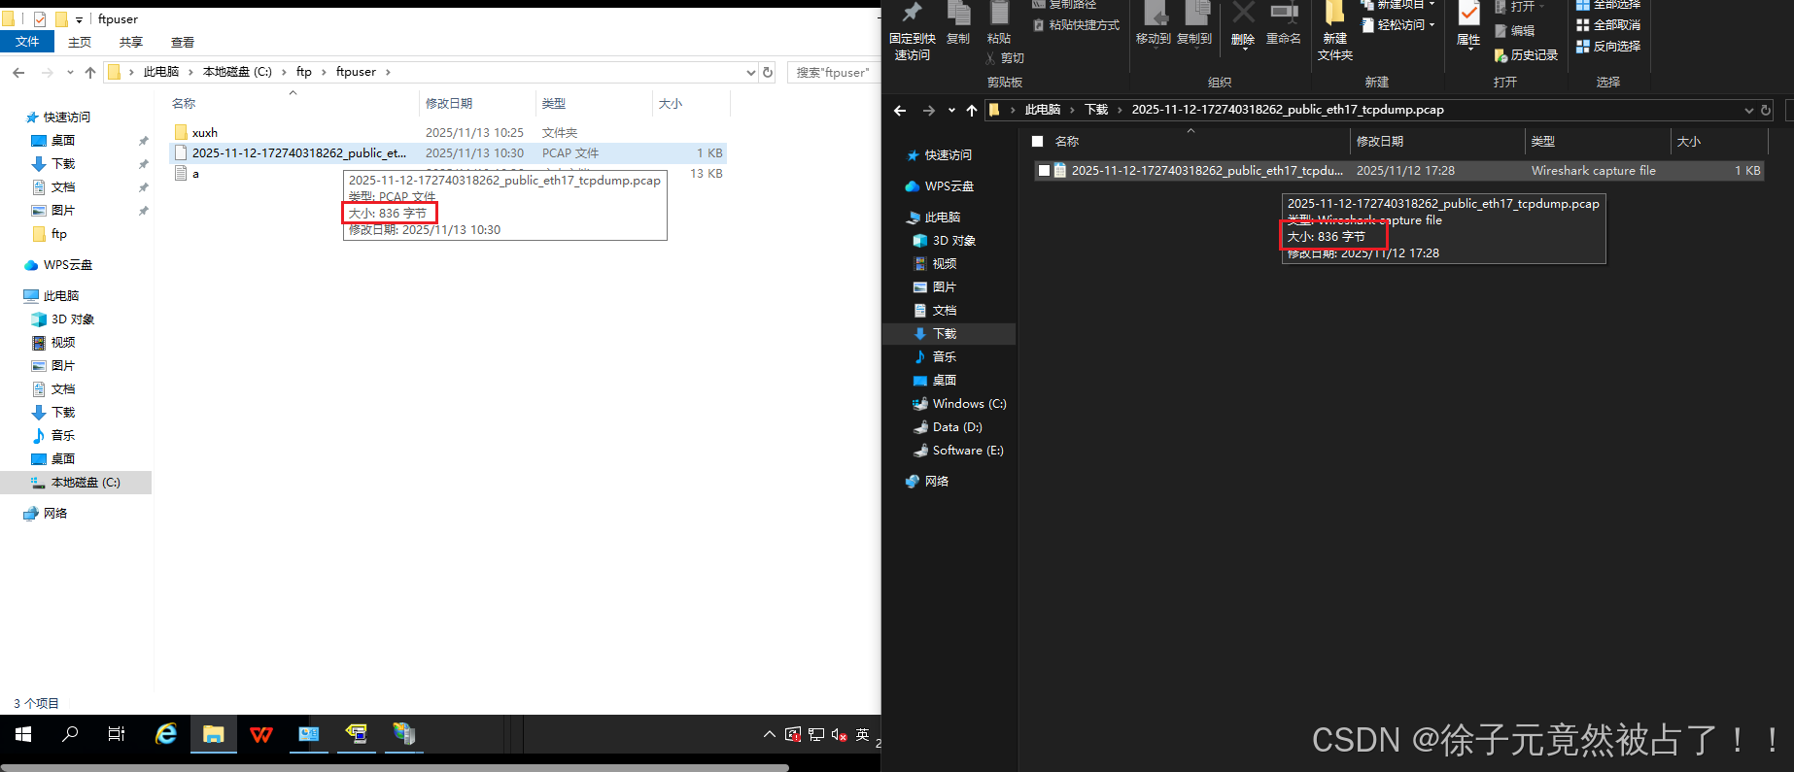The height and width of the screenshot is (772, 1794).
Task: Open Data (D:) drive in dark sidebar
Action: coord(957,427)
